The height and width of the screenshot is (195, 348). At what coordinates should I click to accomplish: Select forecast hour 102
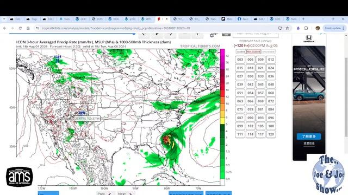pyautogui.click(x=250, y=126)
